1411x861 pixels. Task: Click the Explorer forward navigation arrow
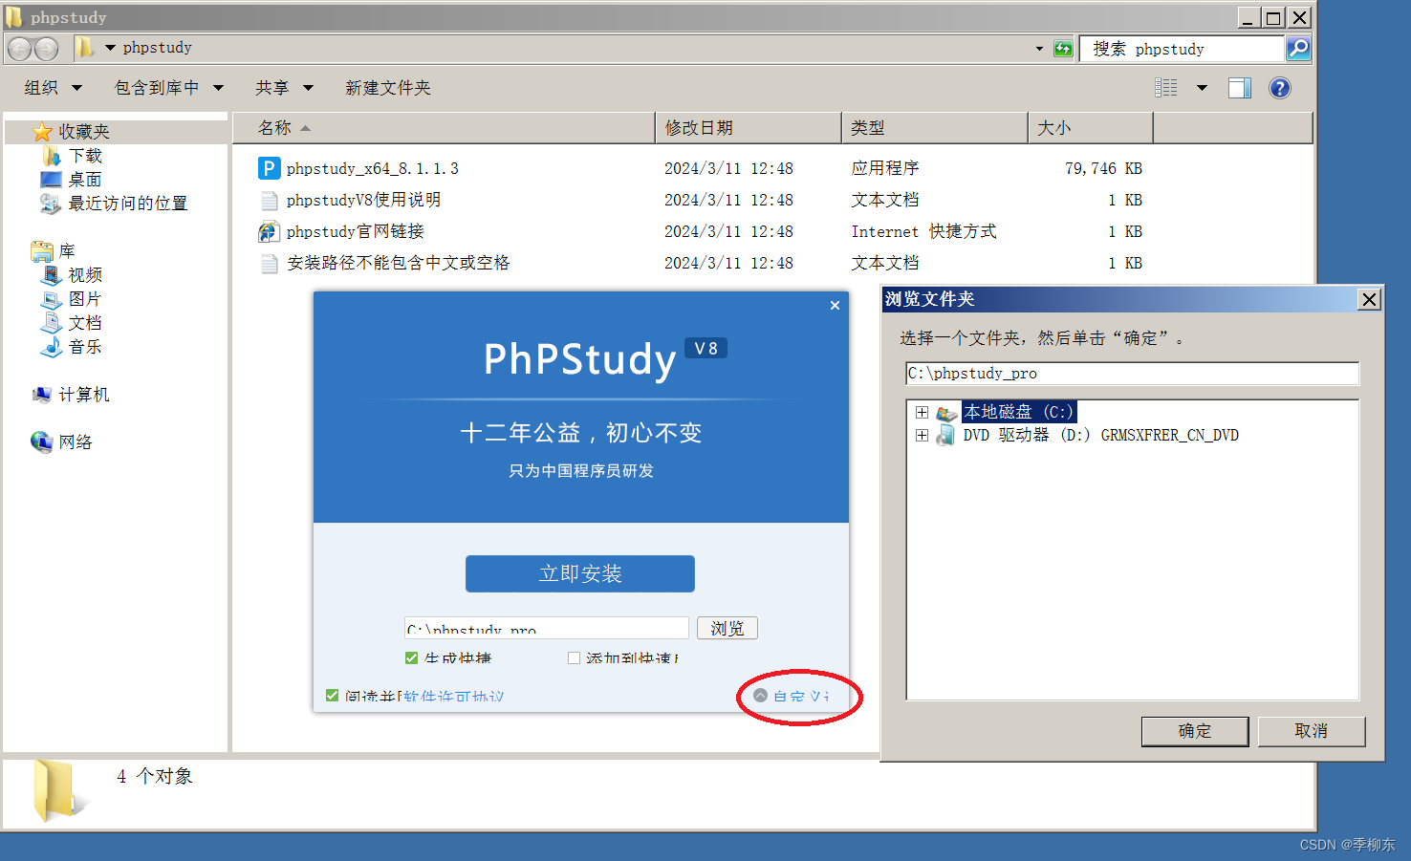coord(46,49)
